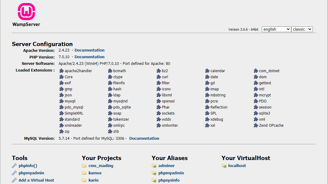Open Add a Virtual Host link
This screenshot has width=328, height=184.
click(x=36, y=180)
